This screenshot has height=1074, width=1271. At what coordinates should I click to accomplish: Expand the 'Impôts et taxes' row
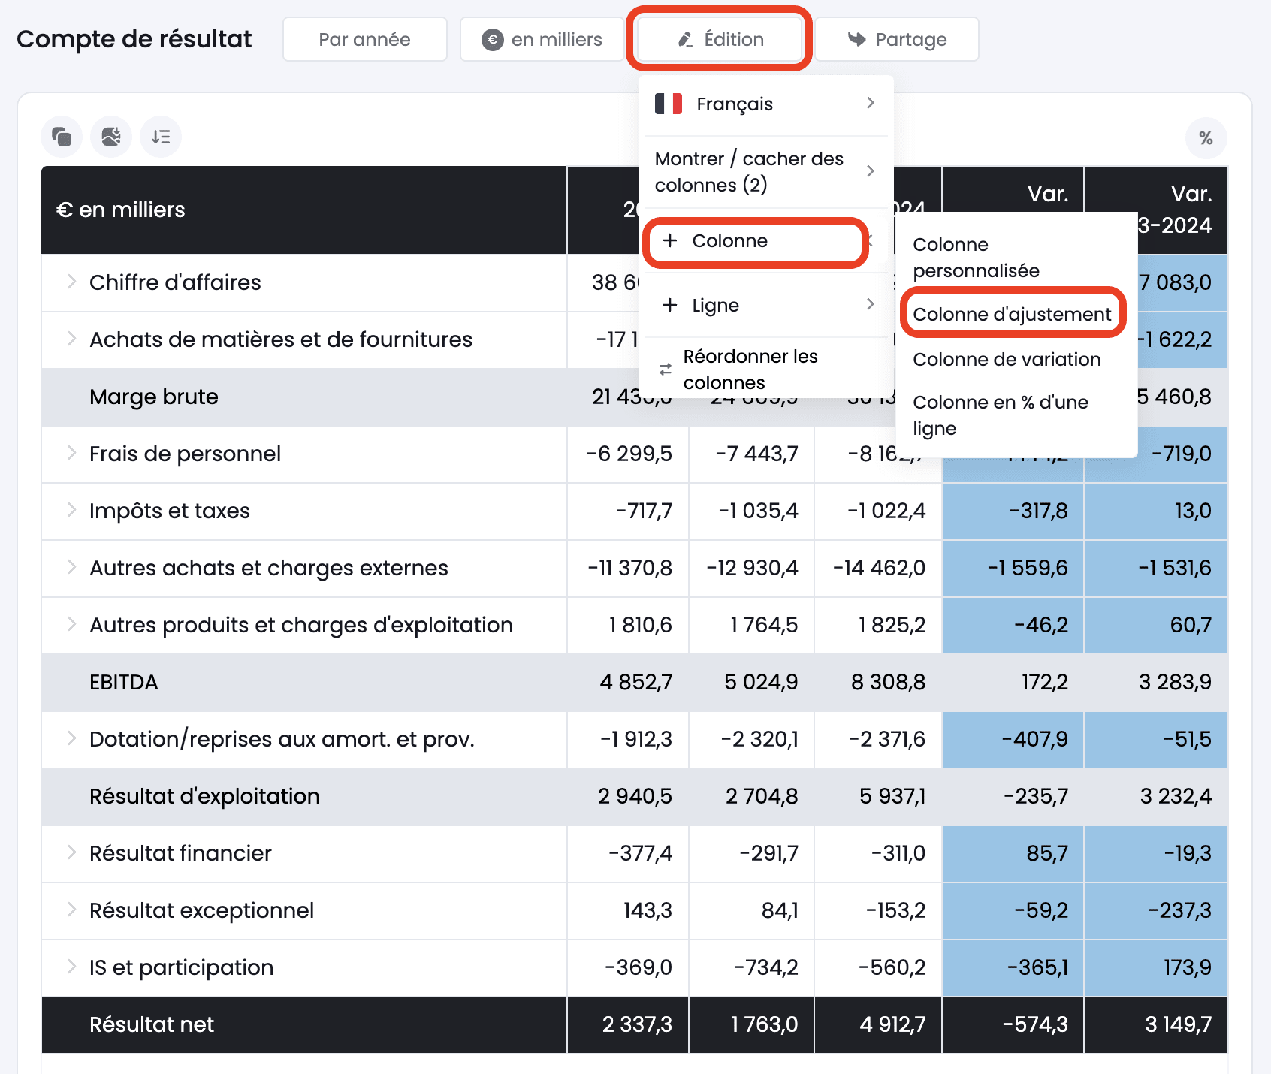click(71, 510)
